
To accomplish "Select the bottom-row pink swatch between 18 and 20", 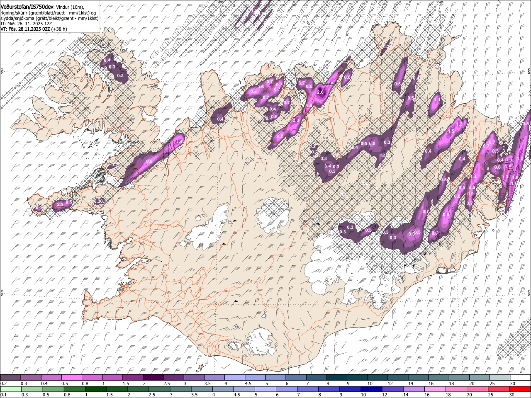I will pyautogui.click(x=455, y=389).
